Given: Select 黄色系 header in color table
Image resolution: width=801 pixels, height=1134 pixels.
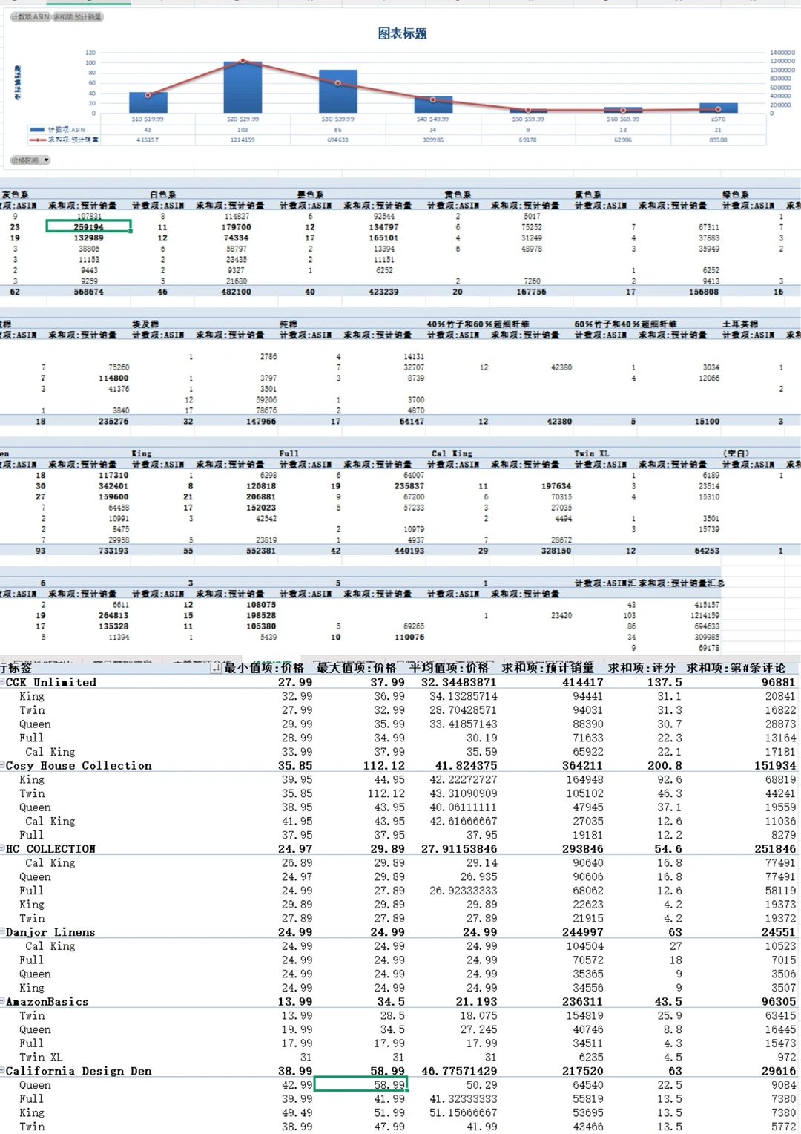Looking at the screenshot, I should click(458, 194).
